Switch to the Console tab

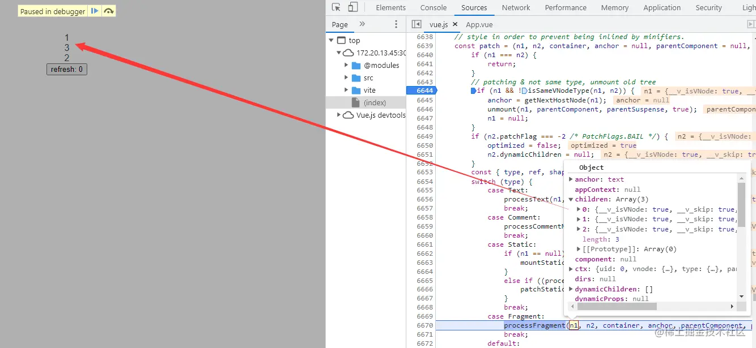434,7
